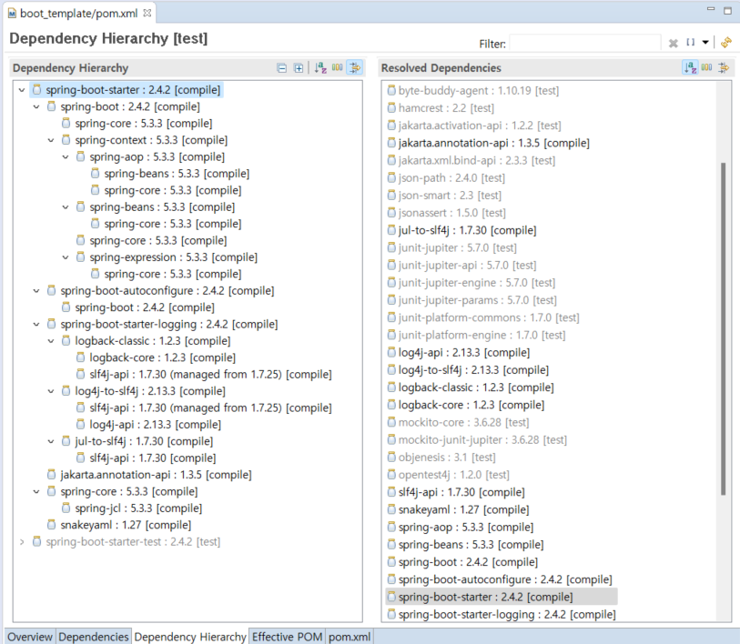This screenshot has width=740, height=644.
Task: Collapse the spring-aop : 5.3.3 node
Action: pyautogui.click(x=66, y=156)
